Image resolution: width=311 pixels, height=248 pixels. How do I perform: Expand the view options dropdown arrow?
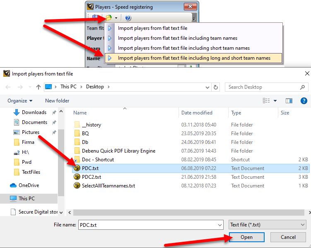click(275, 101)
